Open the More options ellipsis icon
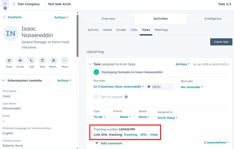The height and width of the screenshot is (149, 234). tap(65, 60)
